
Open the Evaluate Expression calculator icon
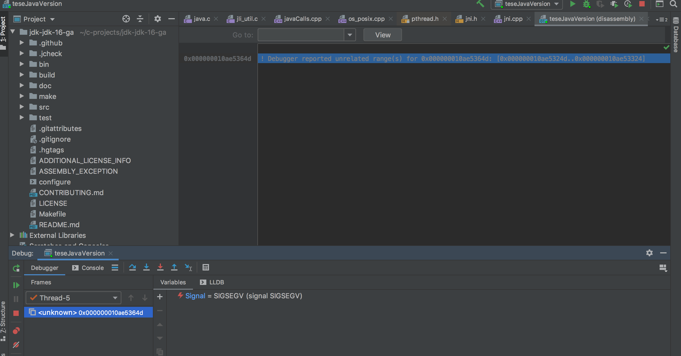tap(206, 268)
